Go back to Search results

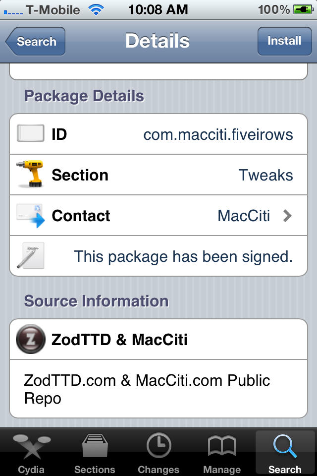tap(36, 41)
